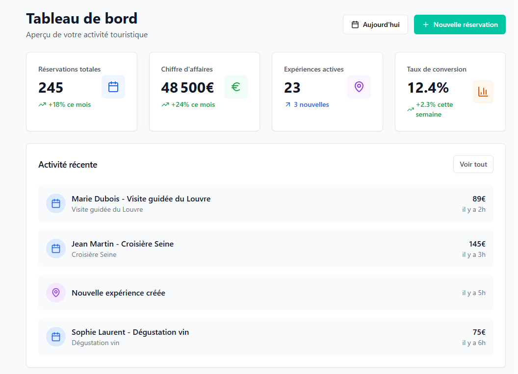The width and height of the screenshot is (518, 374).
Task: Open the Marie Dubois Louvre booking row
Action: point(265,203)
